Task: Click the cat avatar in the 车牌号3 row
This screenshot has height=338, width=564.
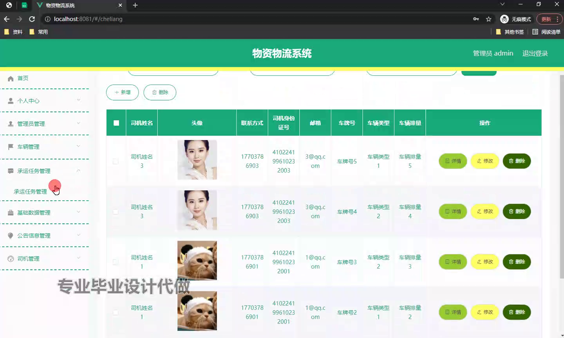Action: click(x=197, y=261)
